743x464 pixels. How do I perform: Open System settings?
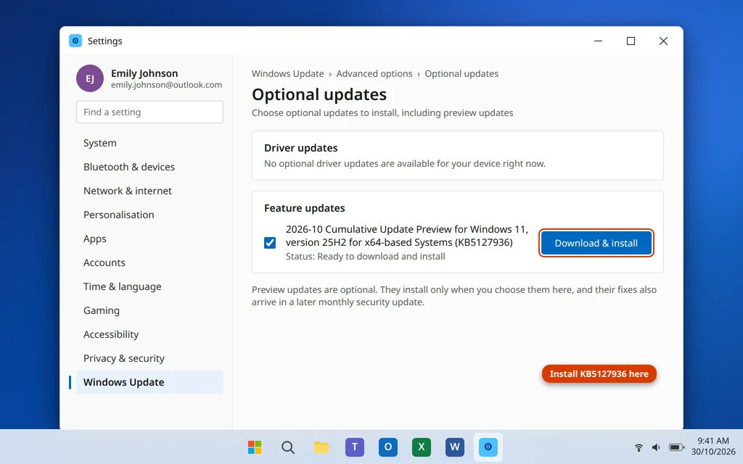[149, 143]
